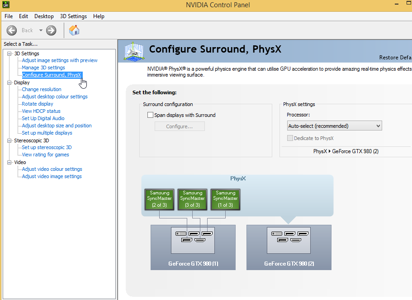
Task: Minimize the NVIDIA Control Panel window
Action: (397, 4)
